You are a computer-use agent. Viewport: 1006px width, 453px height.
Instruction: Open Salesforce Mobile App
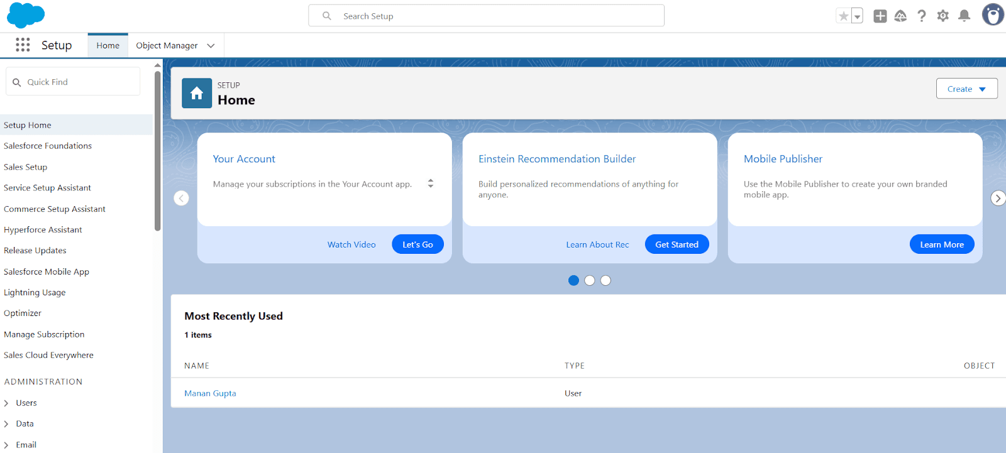click(x=47, y=272)
